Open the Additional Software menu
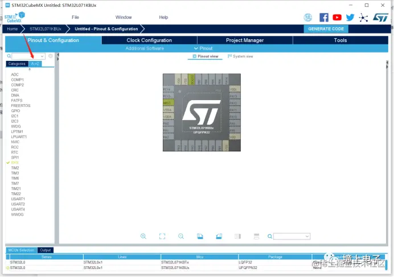 point(145,48)
